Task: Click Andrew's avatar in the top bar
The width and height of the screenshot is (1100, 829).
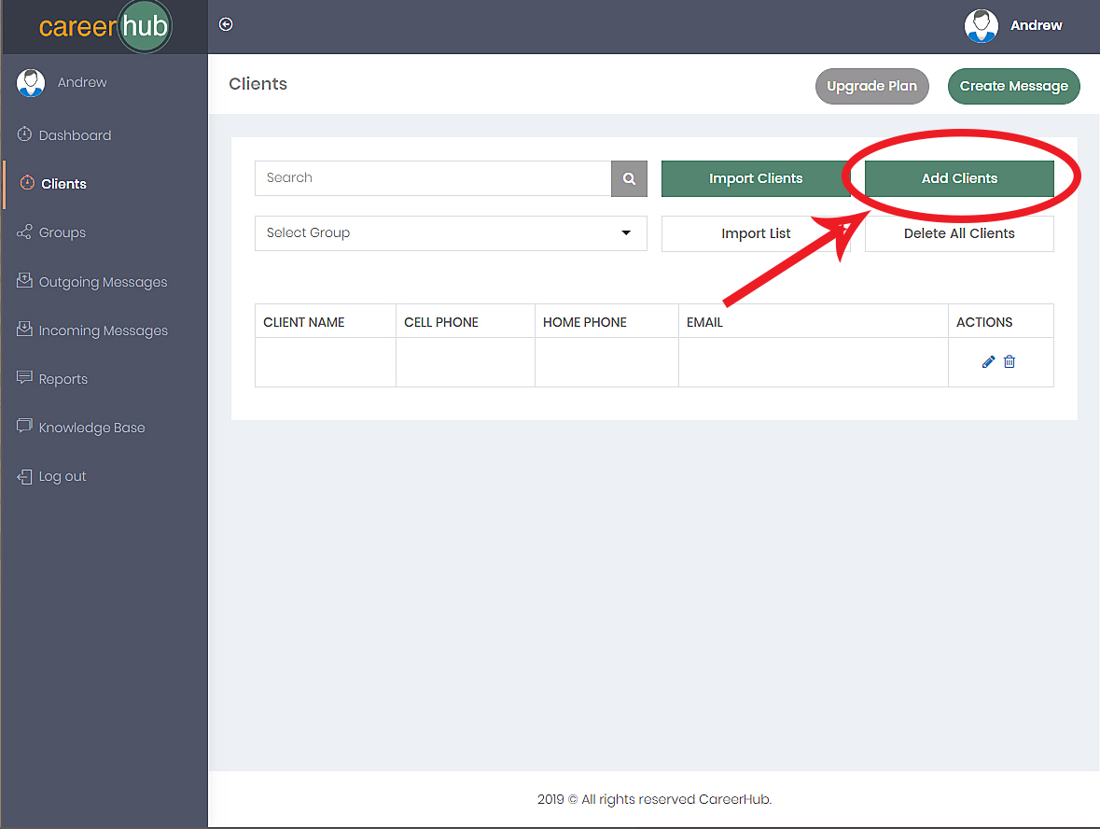Action: 981,26
